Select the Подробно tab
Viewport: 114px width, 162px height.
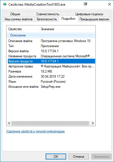68,19
